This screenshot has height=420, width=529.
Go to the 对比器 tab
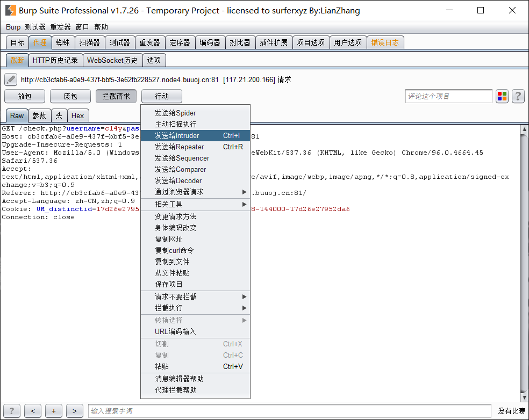pyautogui.click(x=240, y=42)
